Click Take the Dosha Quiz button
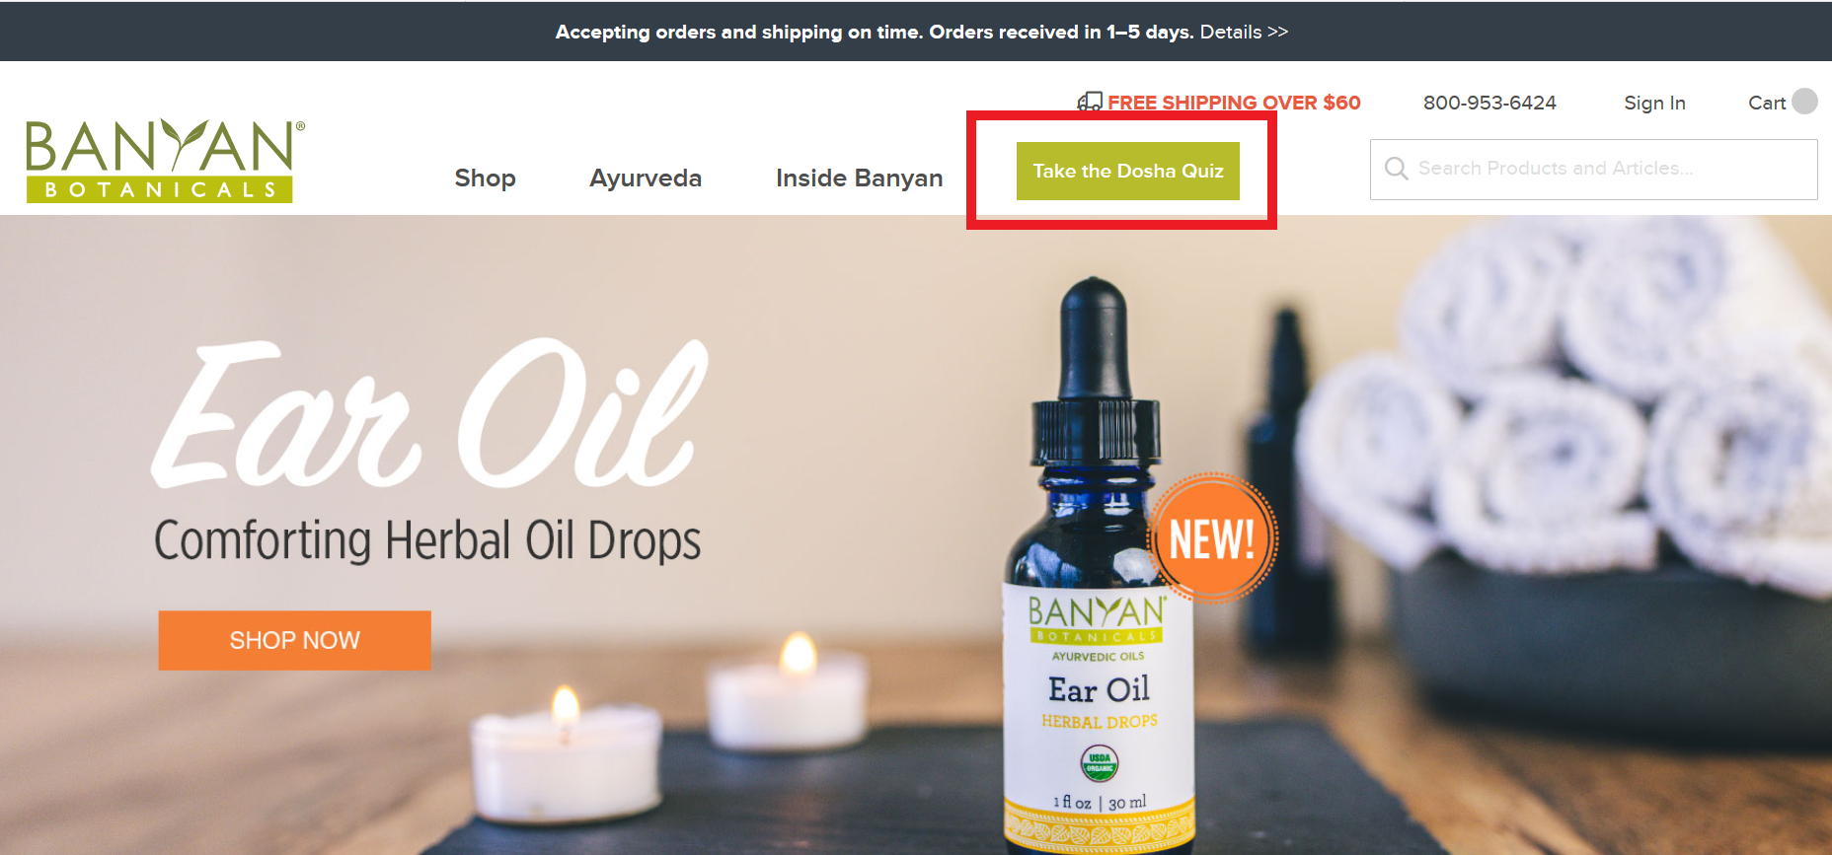Viewport: 1832px width, 855px height. coord(1128,172)
